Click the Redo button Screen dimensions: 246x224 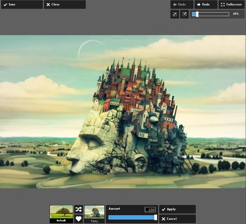pos(206,4)
